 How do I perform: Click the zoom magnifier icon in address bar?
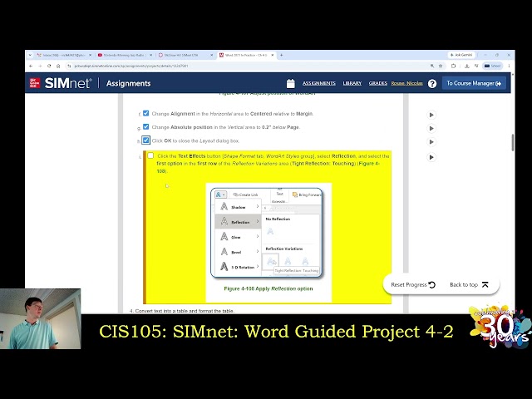click(432, 66)
